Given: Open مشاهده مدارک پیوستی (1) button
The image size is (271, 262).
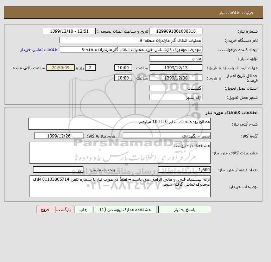Looking at the screenshot, I should click(x=125, y=209).
